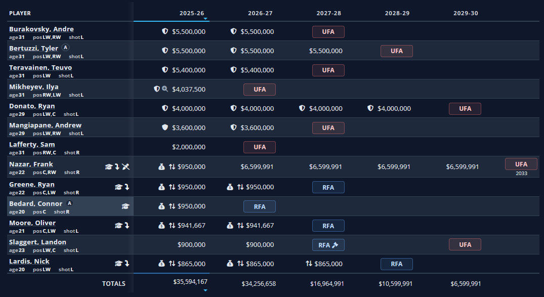
Task: Click the money bag icon on Moore's 2026-27 salary
Action: (230, 226)
